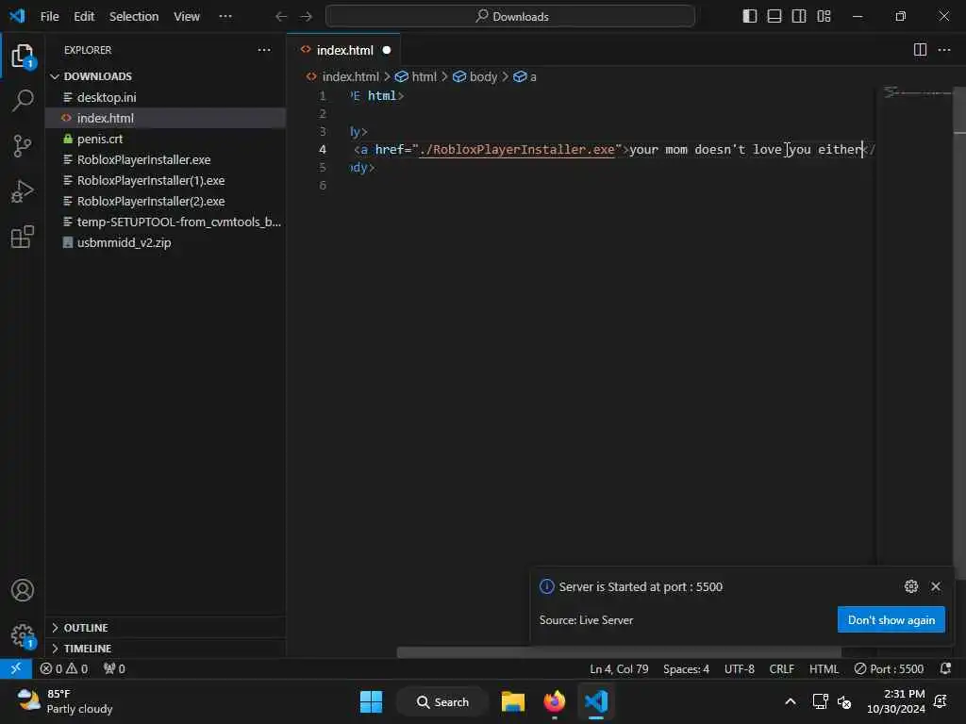Viewport: 966px width, 724px height.
Task: Open the Source Control view
Action: (x=23, y=146)
